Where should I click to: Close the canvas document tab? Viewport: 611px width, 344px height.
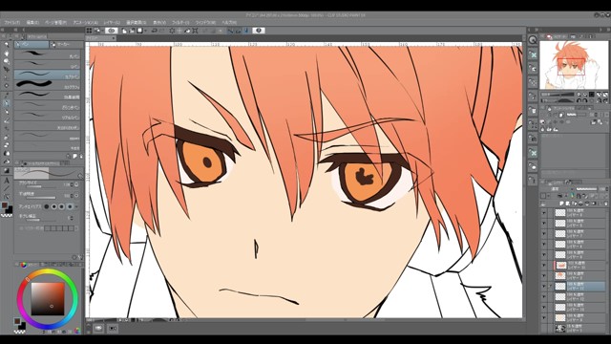[x=114, y=38]
